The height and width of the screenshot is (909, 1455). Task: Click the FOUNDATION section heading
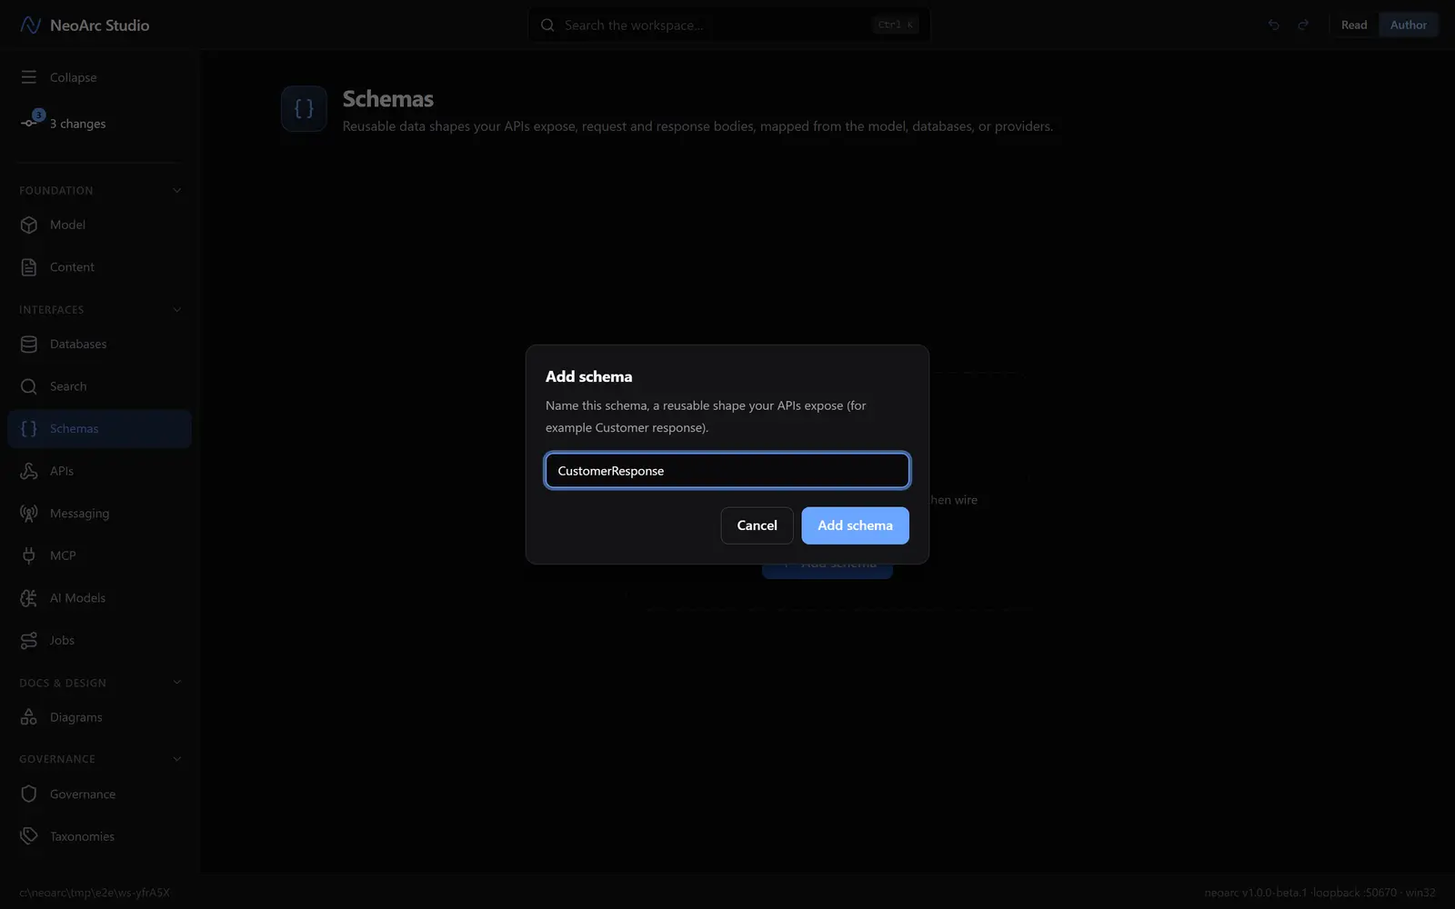(56, 191)
